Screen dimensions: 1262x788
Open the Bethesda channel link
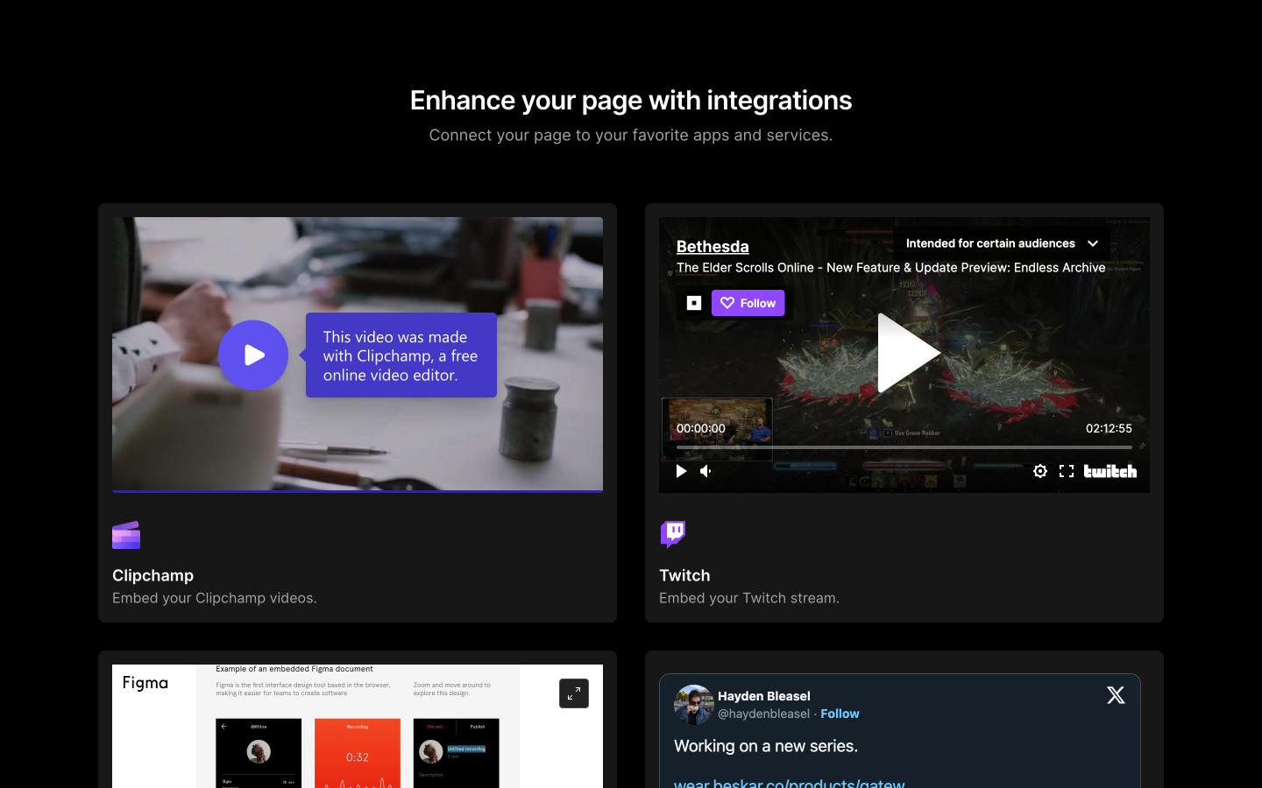tap(713, 246)
